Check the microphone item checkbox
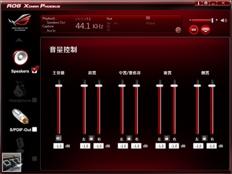The image size is (232, 174). pyautogui.click(x=35, y=159)
